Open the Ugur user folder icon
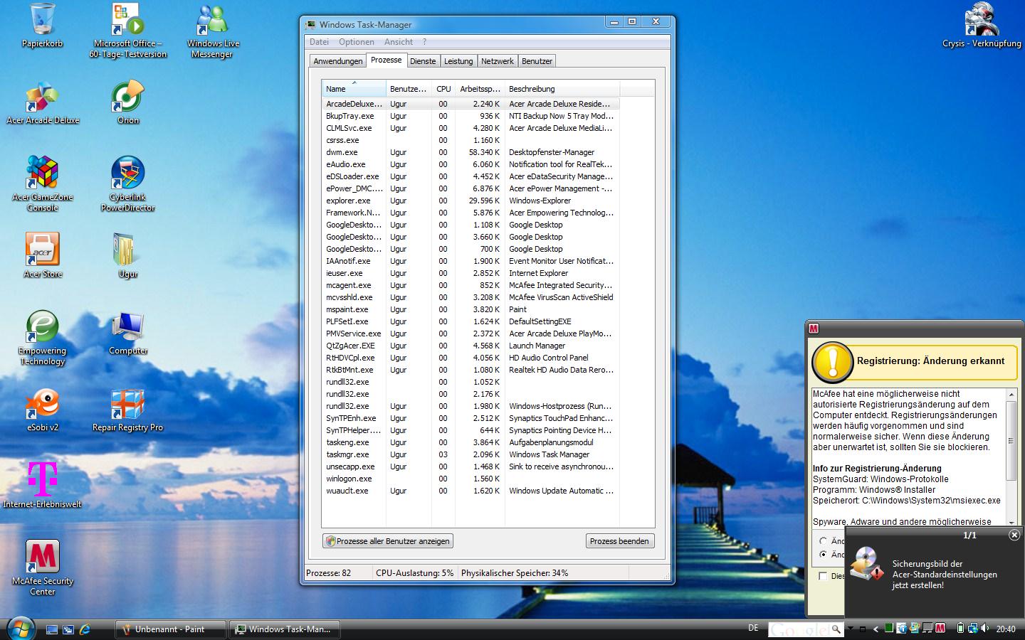Image resolution: width=1025 pixels, height=640 pixels. click(x=128, y=255)
